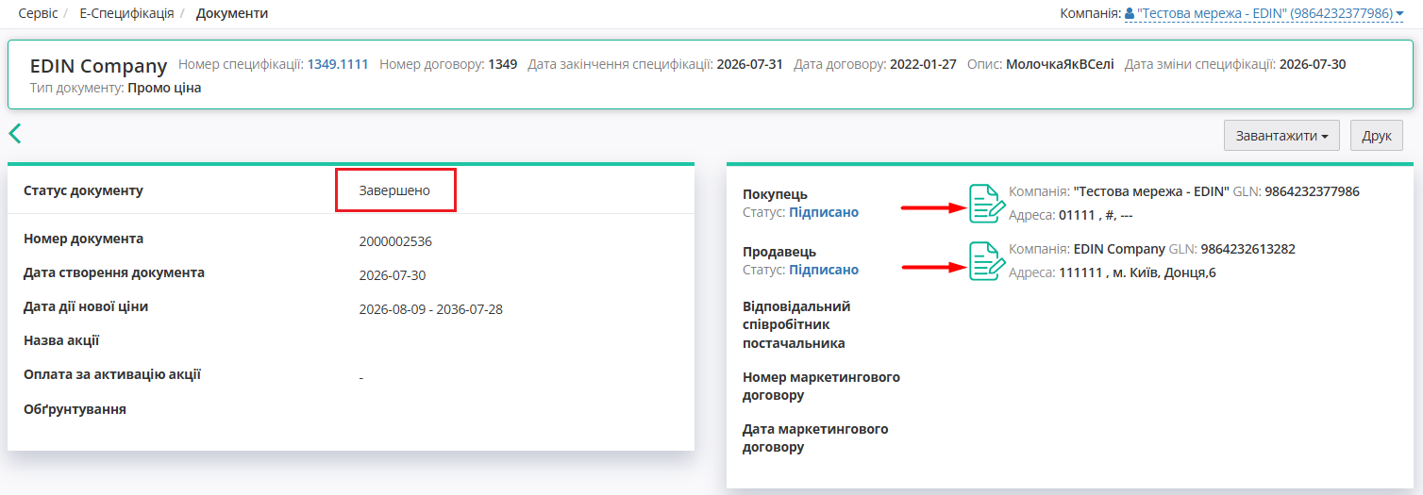Select creation date 2026-07-30 in document details
Image resolution: width=1423 pixels, height=495 pixels.
click(x=393, y=275)
